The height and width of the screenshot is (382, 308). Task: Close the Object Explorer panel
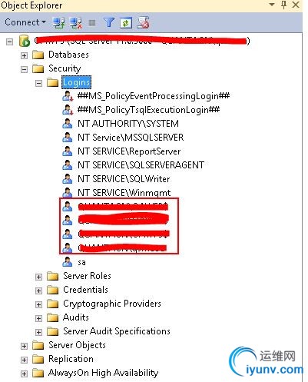coord(296,5)
